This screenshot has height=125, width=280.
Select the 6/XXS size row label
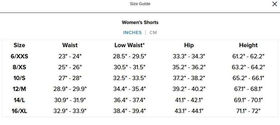pos(19,56)
